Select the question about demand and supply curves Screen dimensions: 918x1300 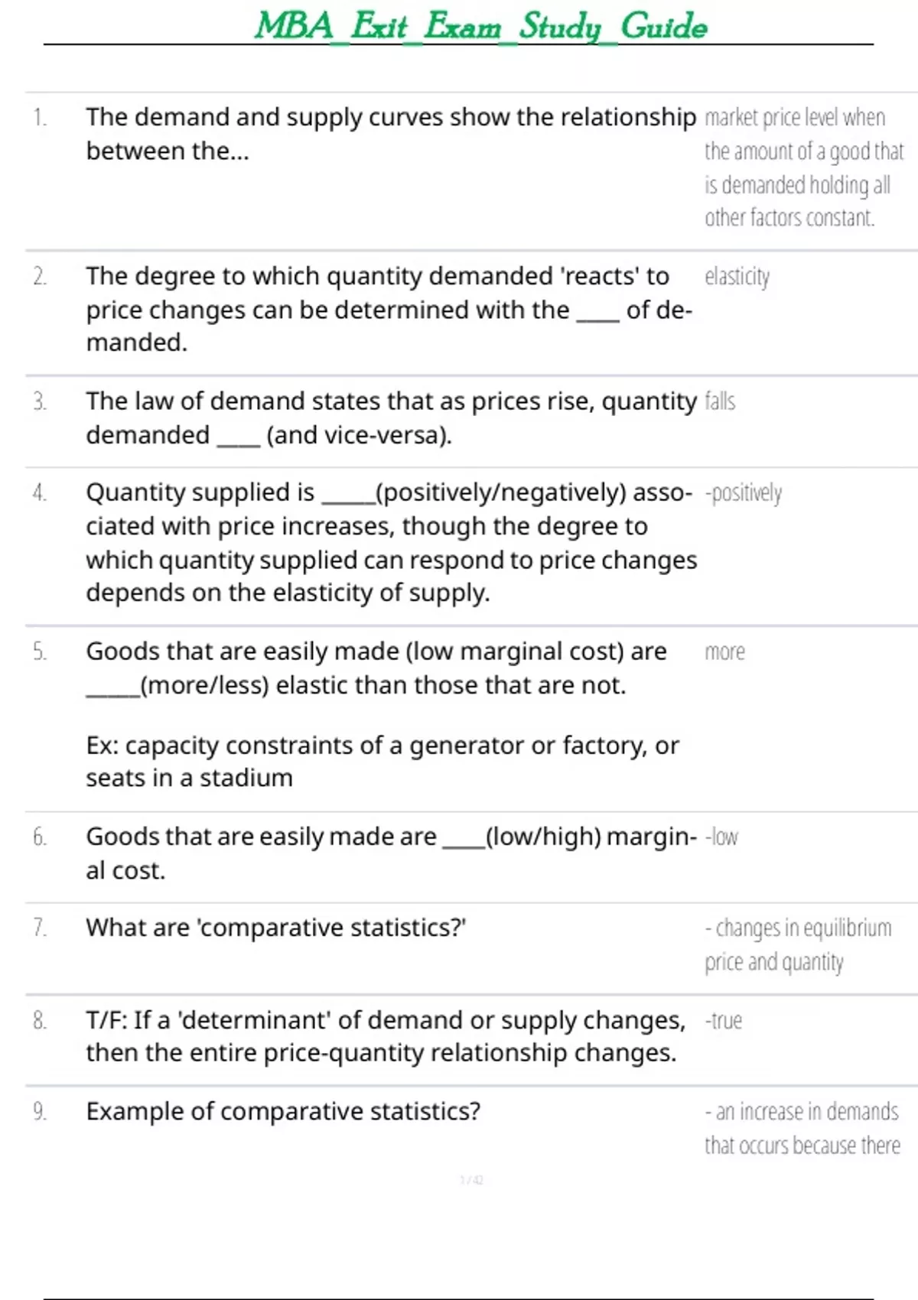click(390, 134)
